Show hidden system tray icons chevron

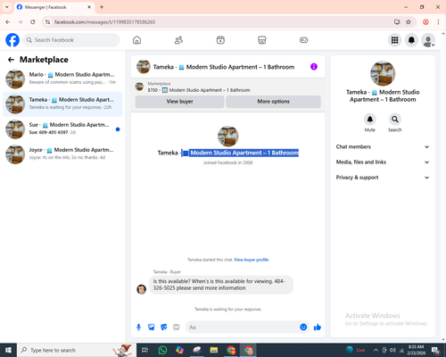click(376, 350)
